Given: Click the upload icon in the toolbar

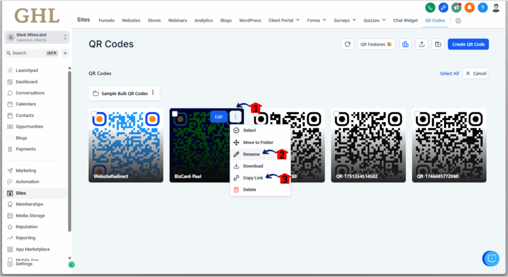Looking at the screenshot, I should [x=422, y=44].
